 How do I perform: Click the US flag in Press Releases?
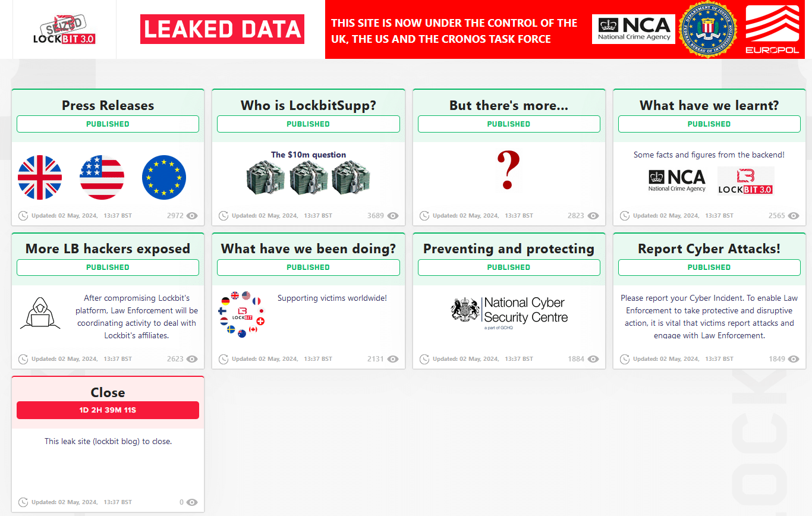102,177
